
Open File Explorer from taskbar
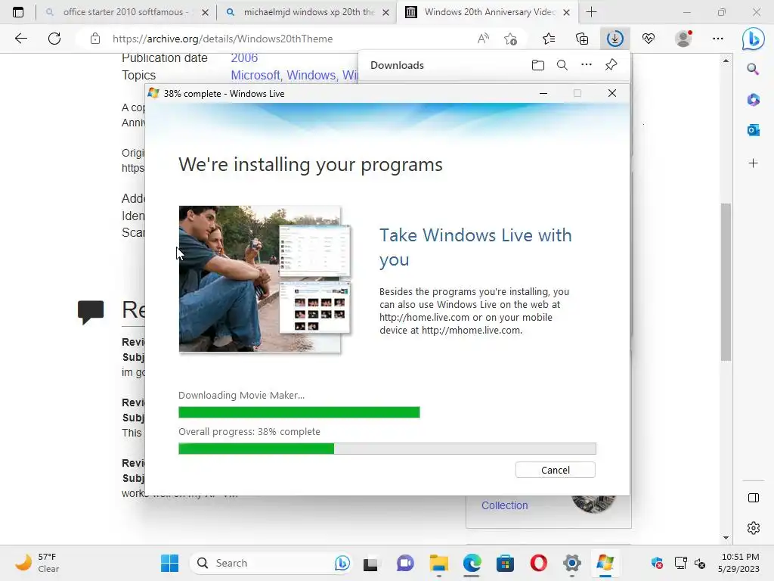[x=438, y=563]
